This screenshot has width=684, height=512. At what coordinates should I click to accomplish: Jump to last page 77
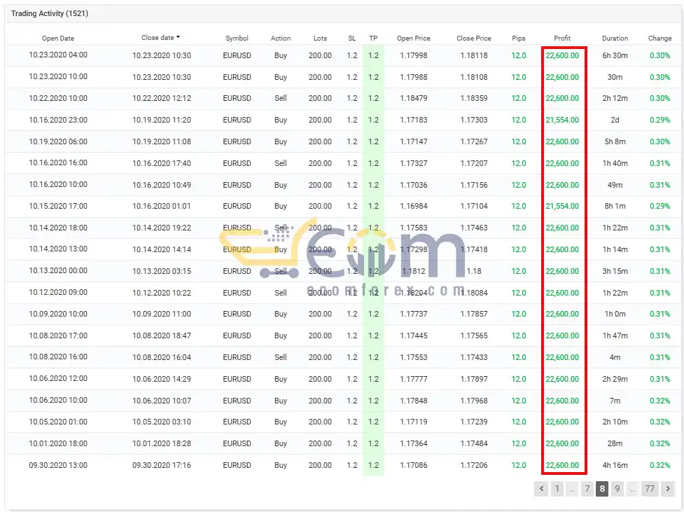[650, 488]
